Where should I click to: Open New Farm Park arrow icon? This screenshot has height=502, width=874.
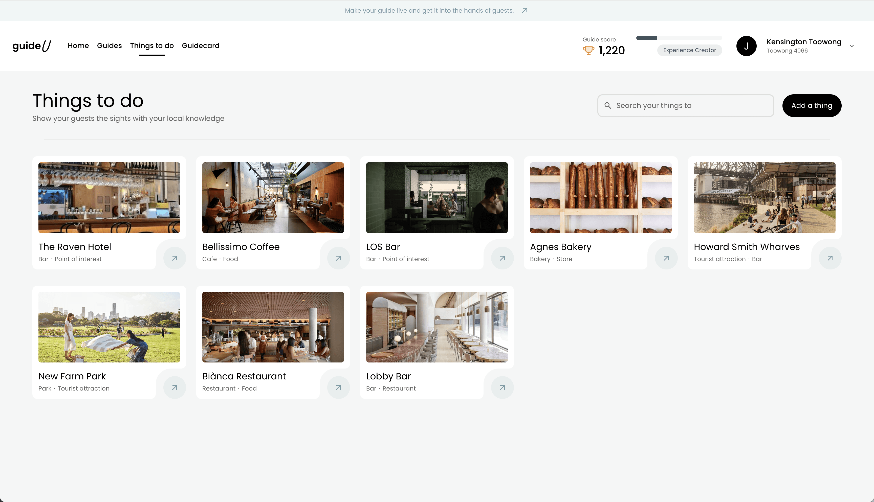tap(174, 387)
